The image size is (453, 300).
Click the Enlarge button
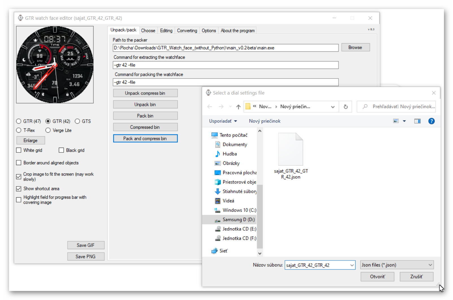31,141
